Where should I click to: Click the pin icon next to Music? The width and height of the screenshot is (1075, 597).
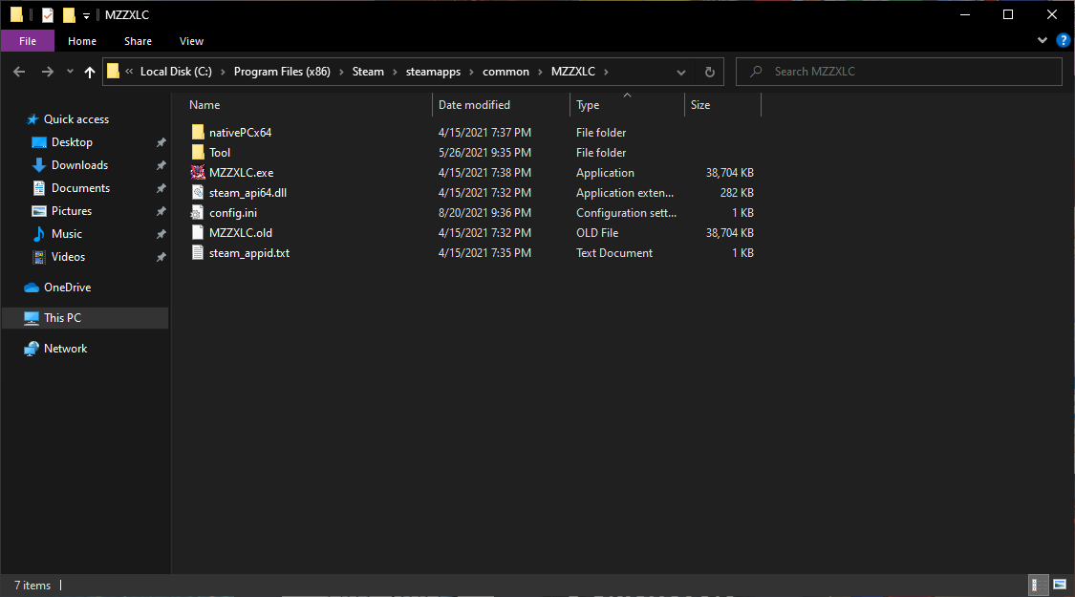click(161, 234)
